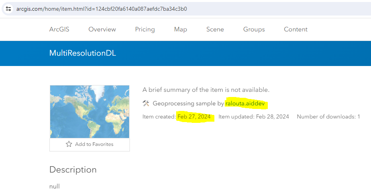371x196 pixels.
Task: Open the Pricing navigation item
Action: (145, 29)
